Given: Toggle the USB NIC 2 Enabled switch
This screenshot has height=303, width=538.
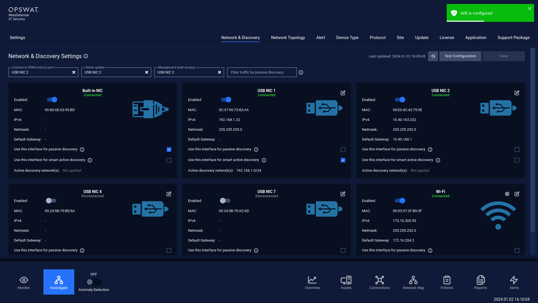Looking at the screenshot, I should click(400, 100).
